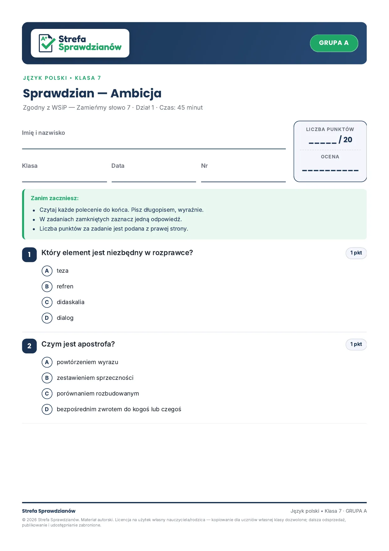Click the '1 pkt' pill for question 2
The height and width of the screenshot is (551, 389).
(x=356, y=345)
